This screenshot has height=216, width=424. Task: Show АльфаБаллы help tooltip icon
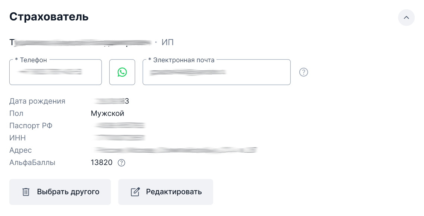pos(121,163)
